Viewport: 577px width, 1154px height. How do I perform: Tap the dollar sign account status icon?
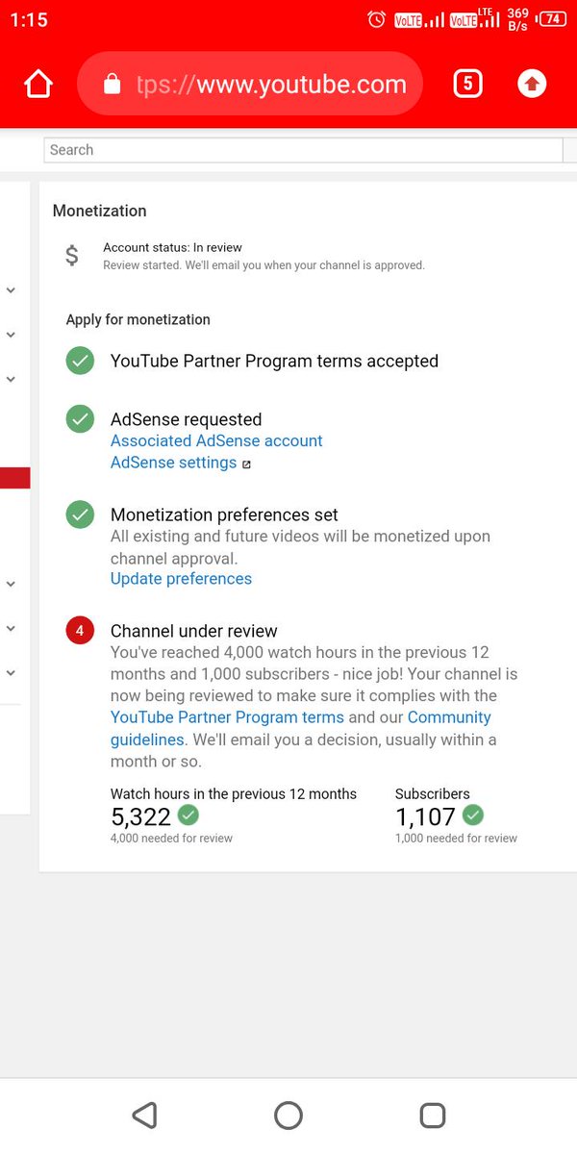tap(72, 255)
